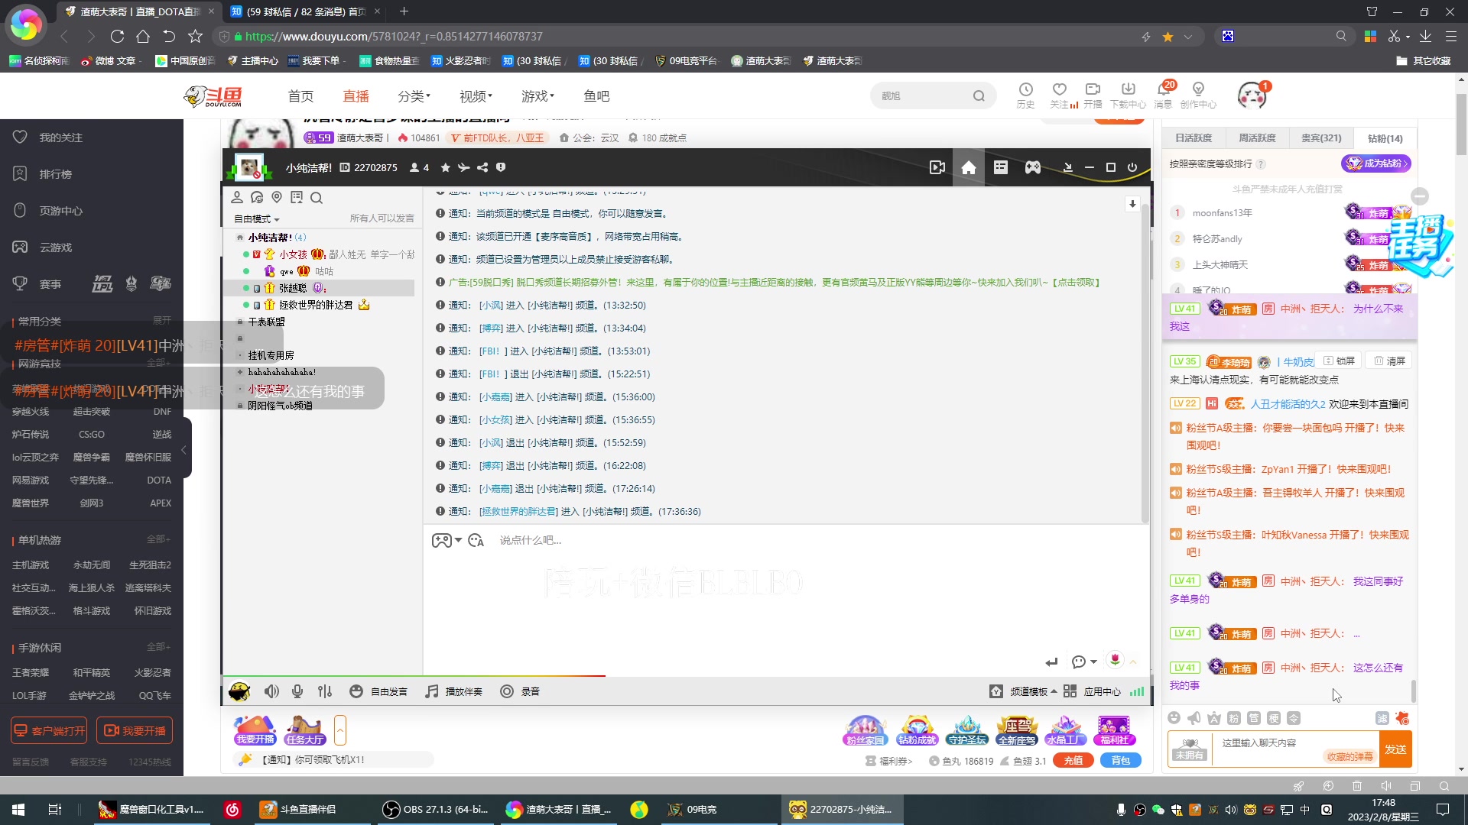The height and width of the screenshot is (825, 1468).
Task: Click the scroll-to-bottom arrow in the YY chat
Action: point(1132,204)
